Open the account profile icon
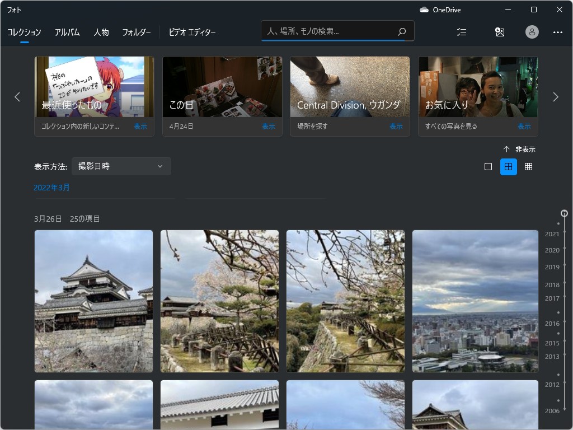 tap(531, 32)
